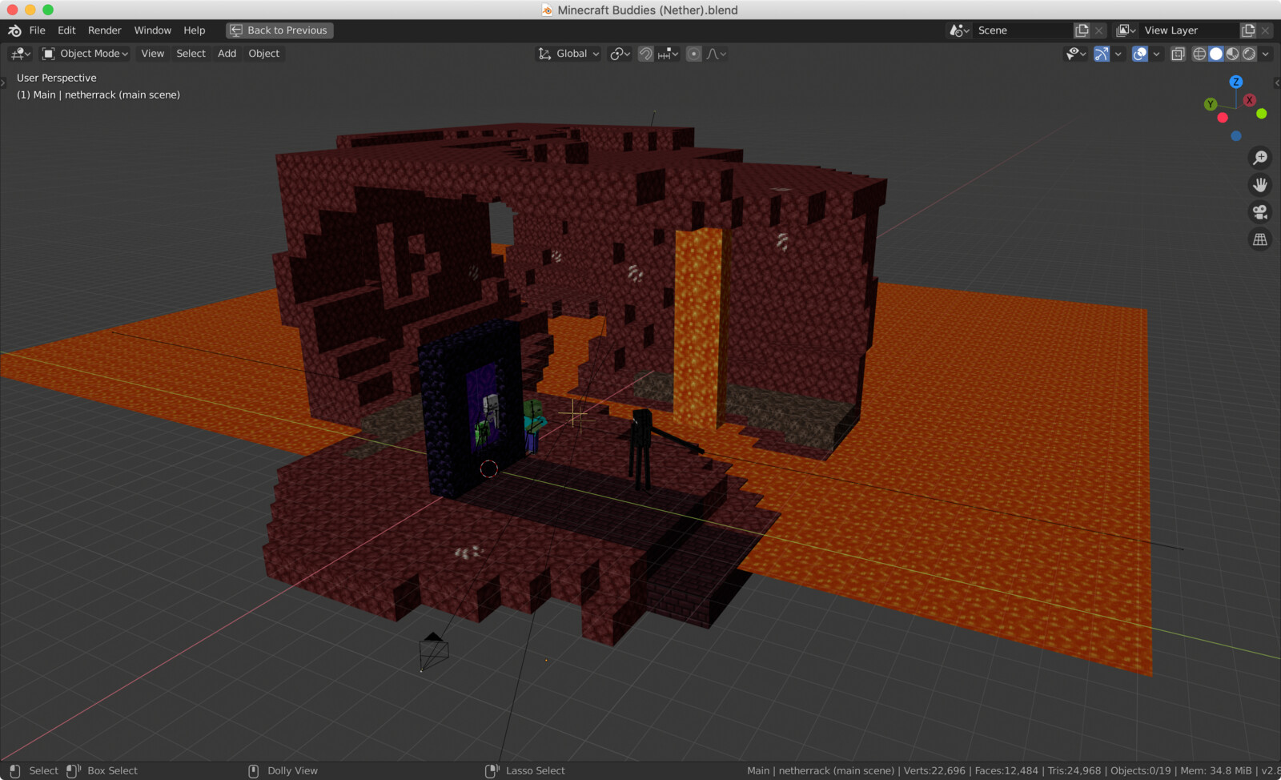The height and width of the screenshot is (780, 1281).
Task: Toggle viewport overlays
Action: point(1140,54)
